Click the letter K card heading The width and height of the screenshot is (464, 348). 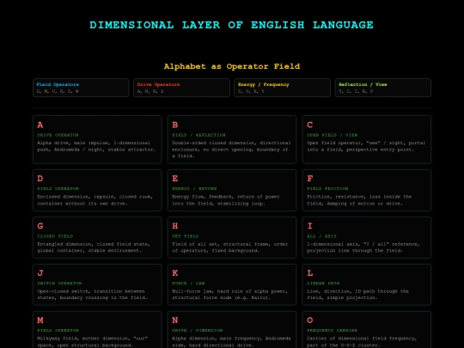point(175,273)
